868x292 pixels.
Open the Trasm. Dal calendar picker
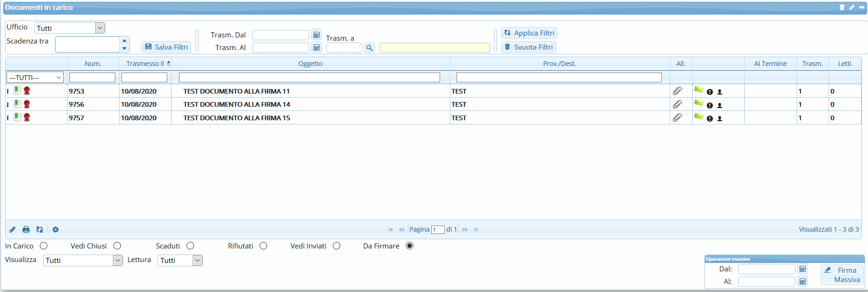click(x=316, y=35)
